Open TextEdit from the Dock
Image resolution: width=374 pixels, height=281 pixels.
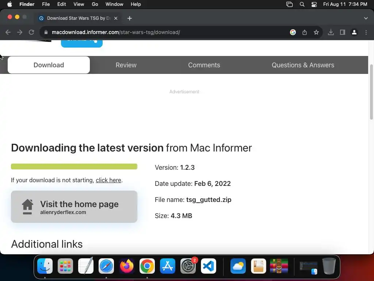(x=86, y=266)
